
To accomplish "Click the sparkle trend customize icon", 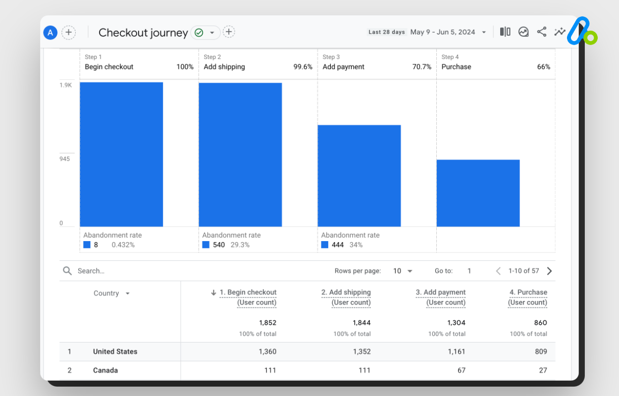I will click(x=560, y=32).
